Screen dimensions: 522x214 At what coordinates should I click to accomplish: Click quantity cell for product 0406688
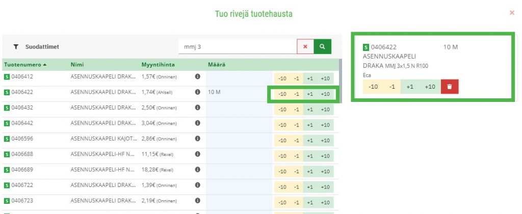point(239,154)
